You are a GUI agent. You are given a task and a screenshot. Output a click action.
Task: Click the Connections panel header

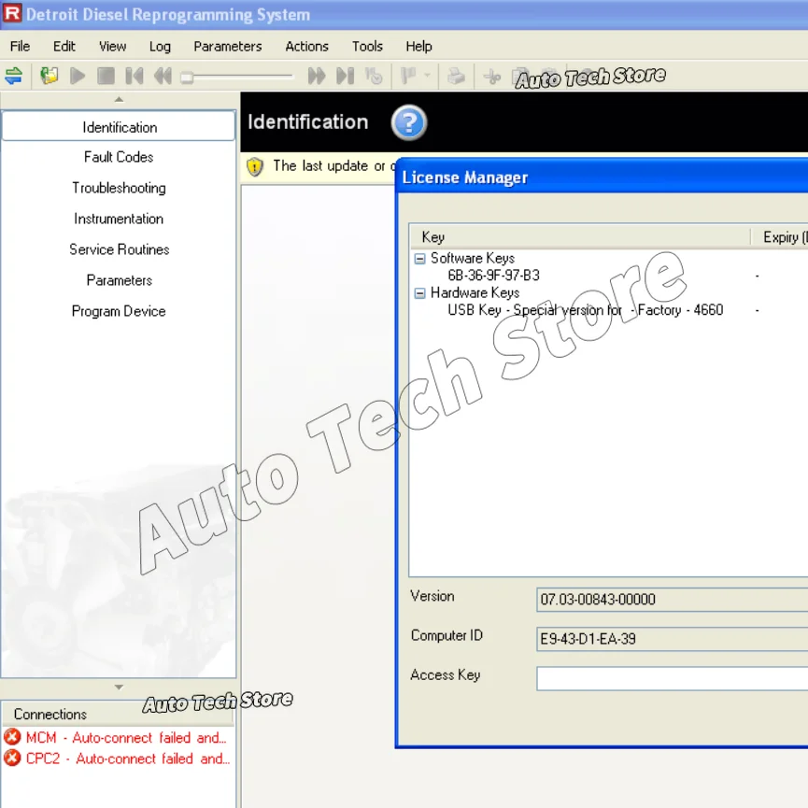tap(118, 715)
